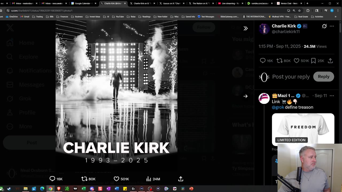View analytics 24M under the photo
The image size is (342, 192).
pos(153,179)
